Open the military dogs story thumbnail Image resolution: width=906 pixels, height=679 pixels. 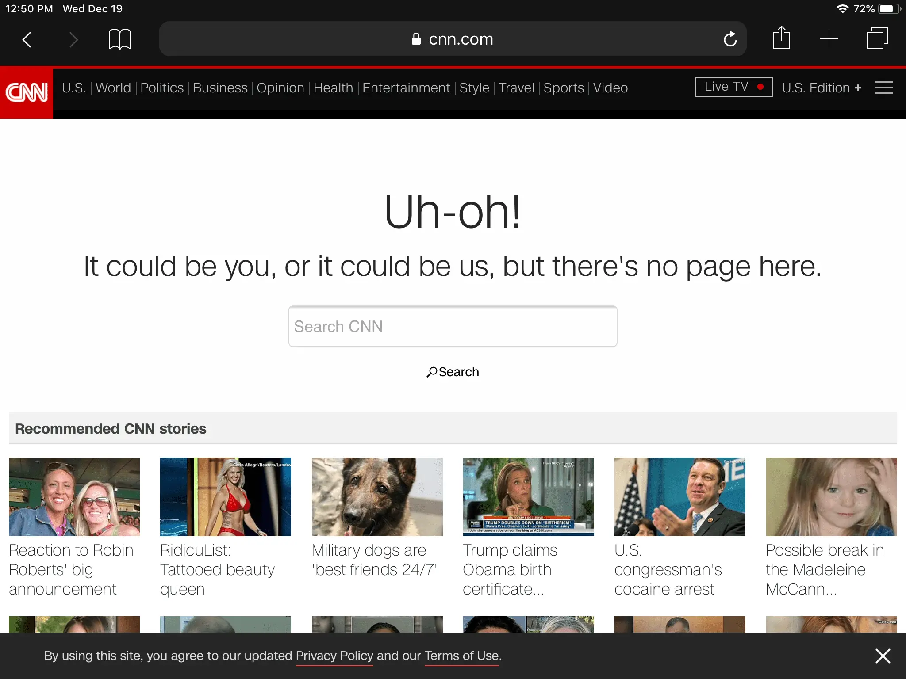pos(377,497)
